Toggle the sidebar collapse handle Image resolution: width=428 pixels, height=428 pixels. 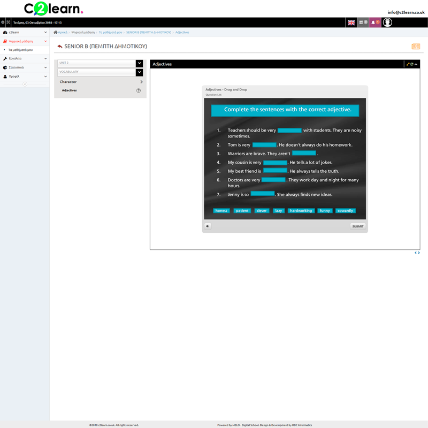click(25, 84)
